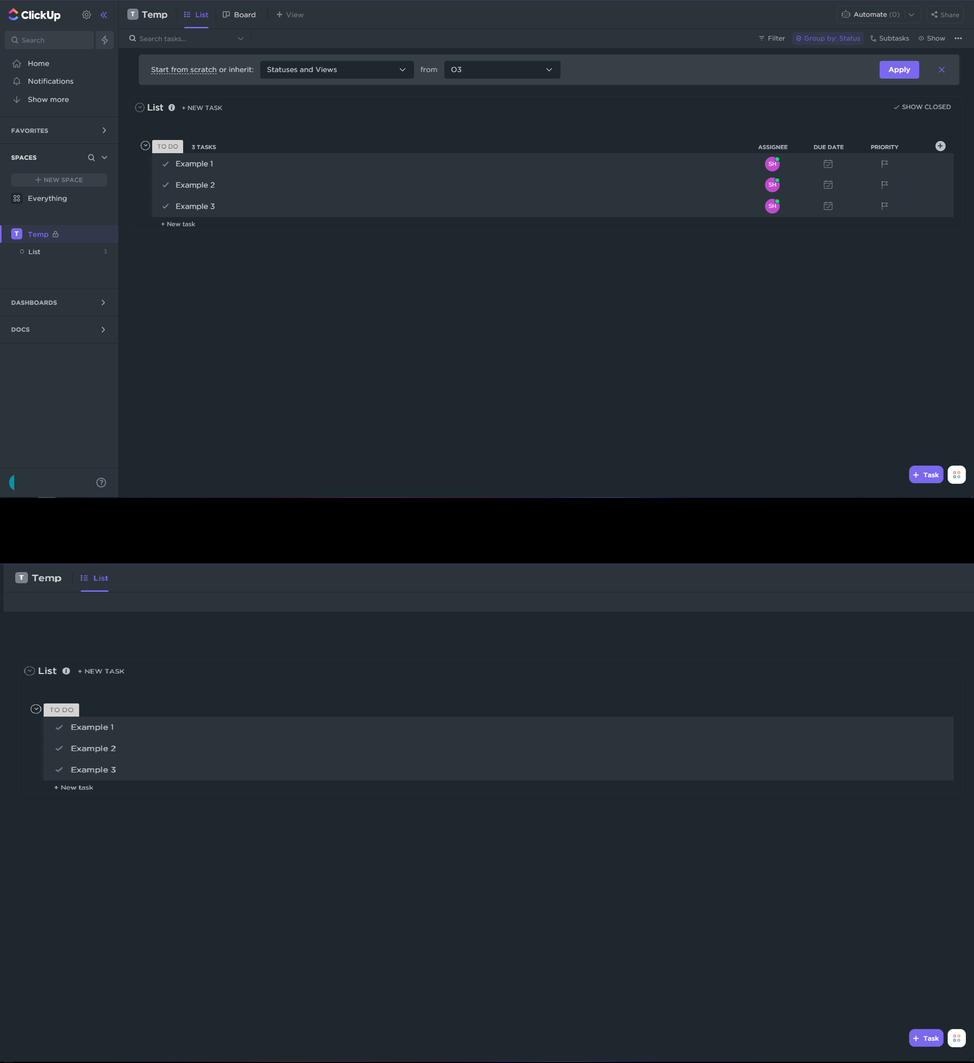974x1063 pixels.
Task: Mark Example 3 complete in top window
Action: tap(165, 206)
